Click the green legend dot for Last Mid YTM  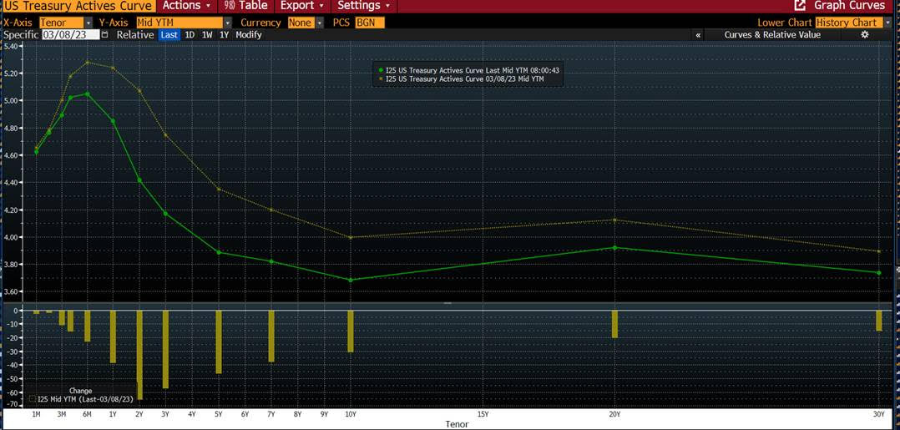(381, 70)
